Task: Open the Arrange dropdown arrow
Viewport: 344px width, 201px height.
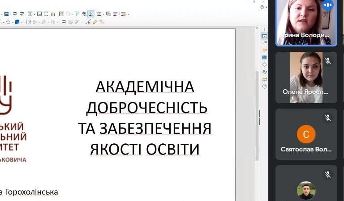Action: [48, 22]
